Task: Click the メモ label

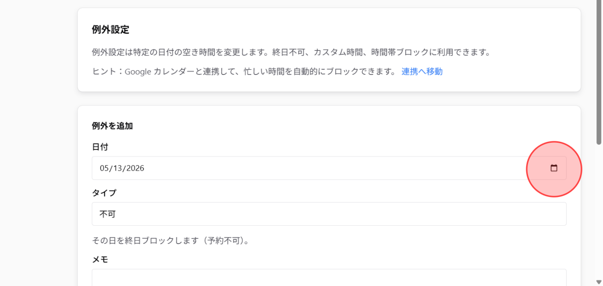Action: coord(100,259)
